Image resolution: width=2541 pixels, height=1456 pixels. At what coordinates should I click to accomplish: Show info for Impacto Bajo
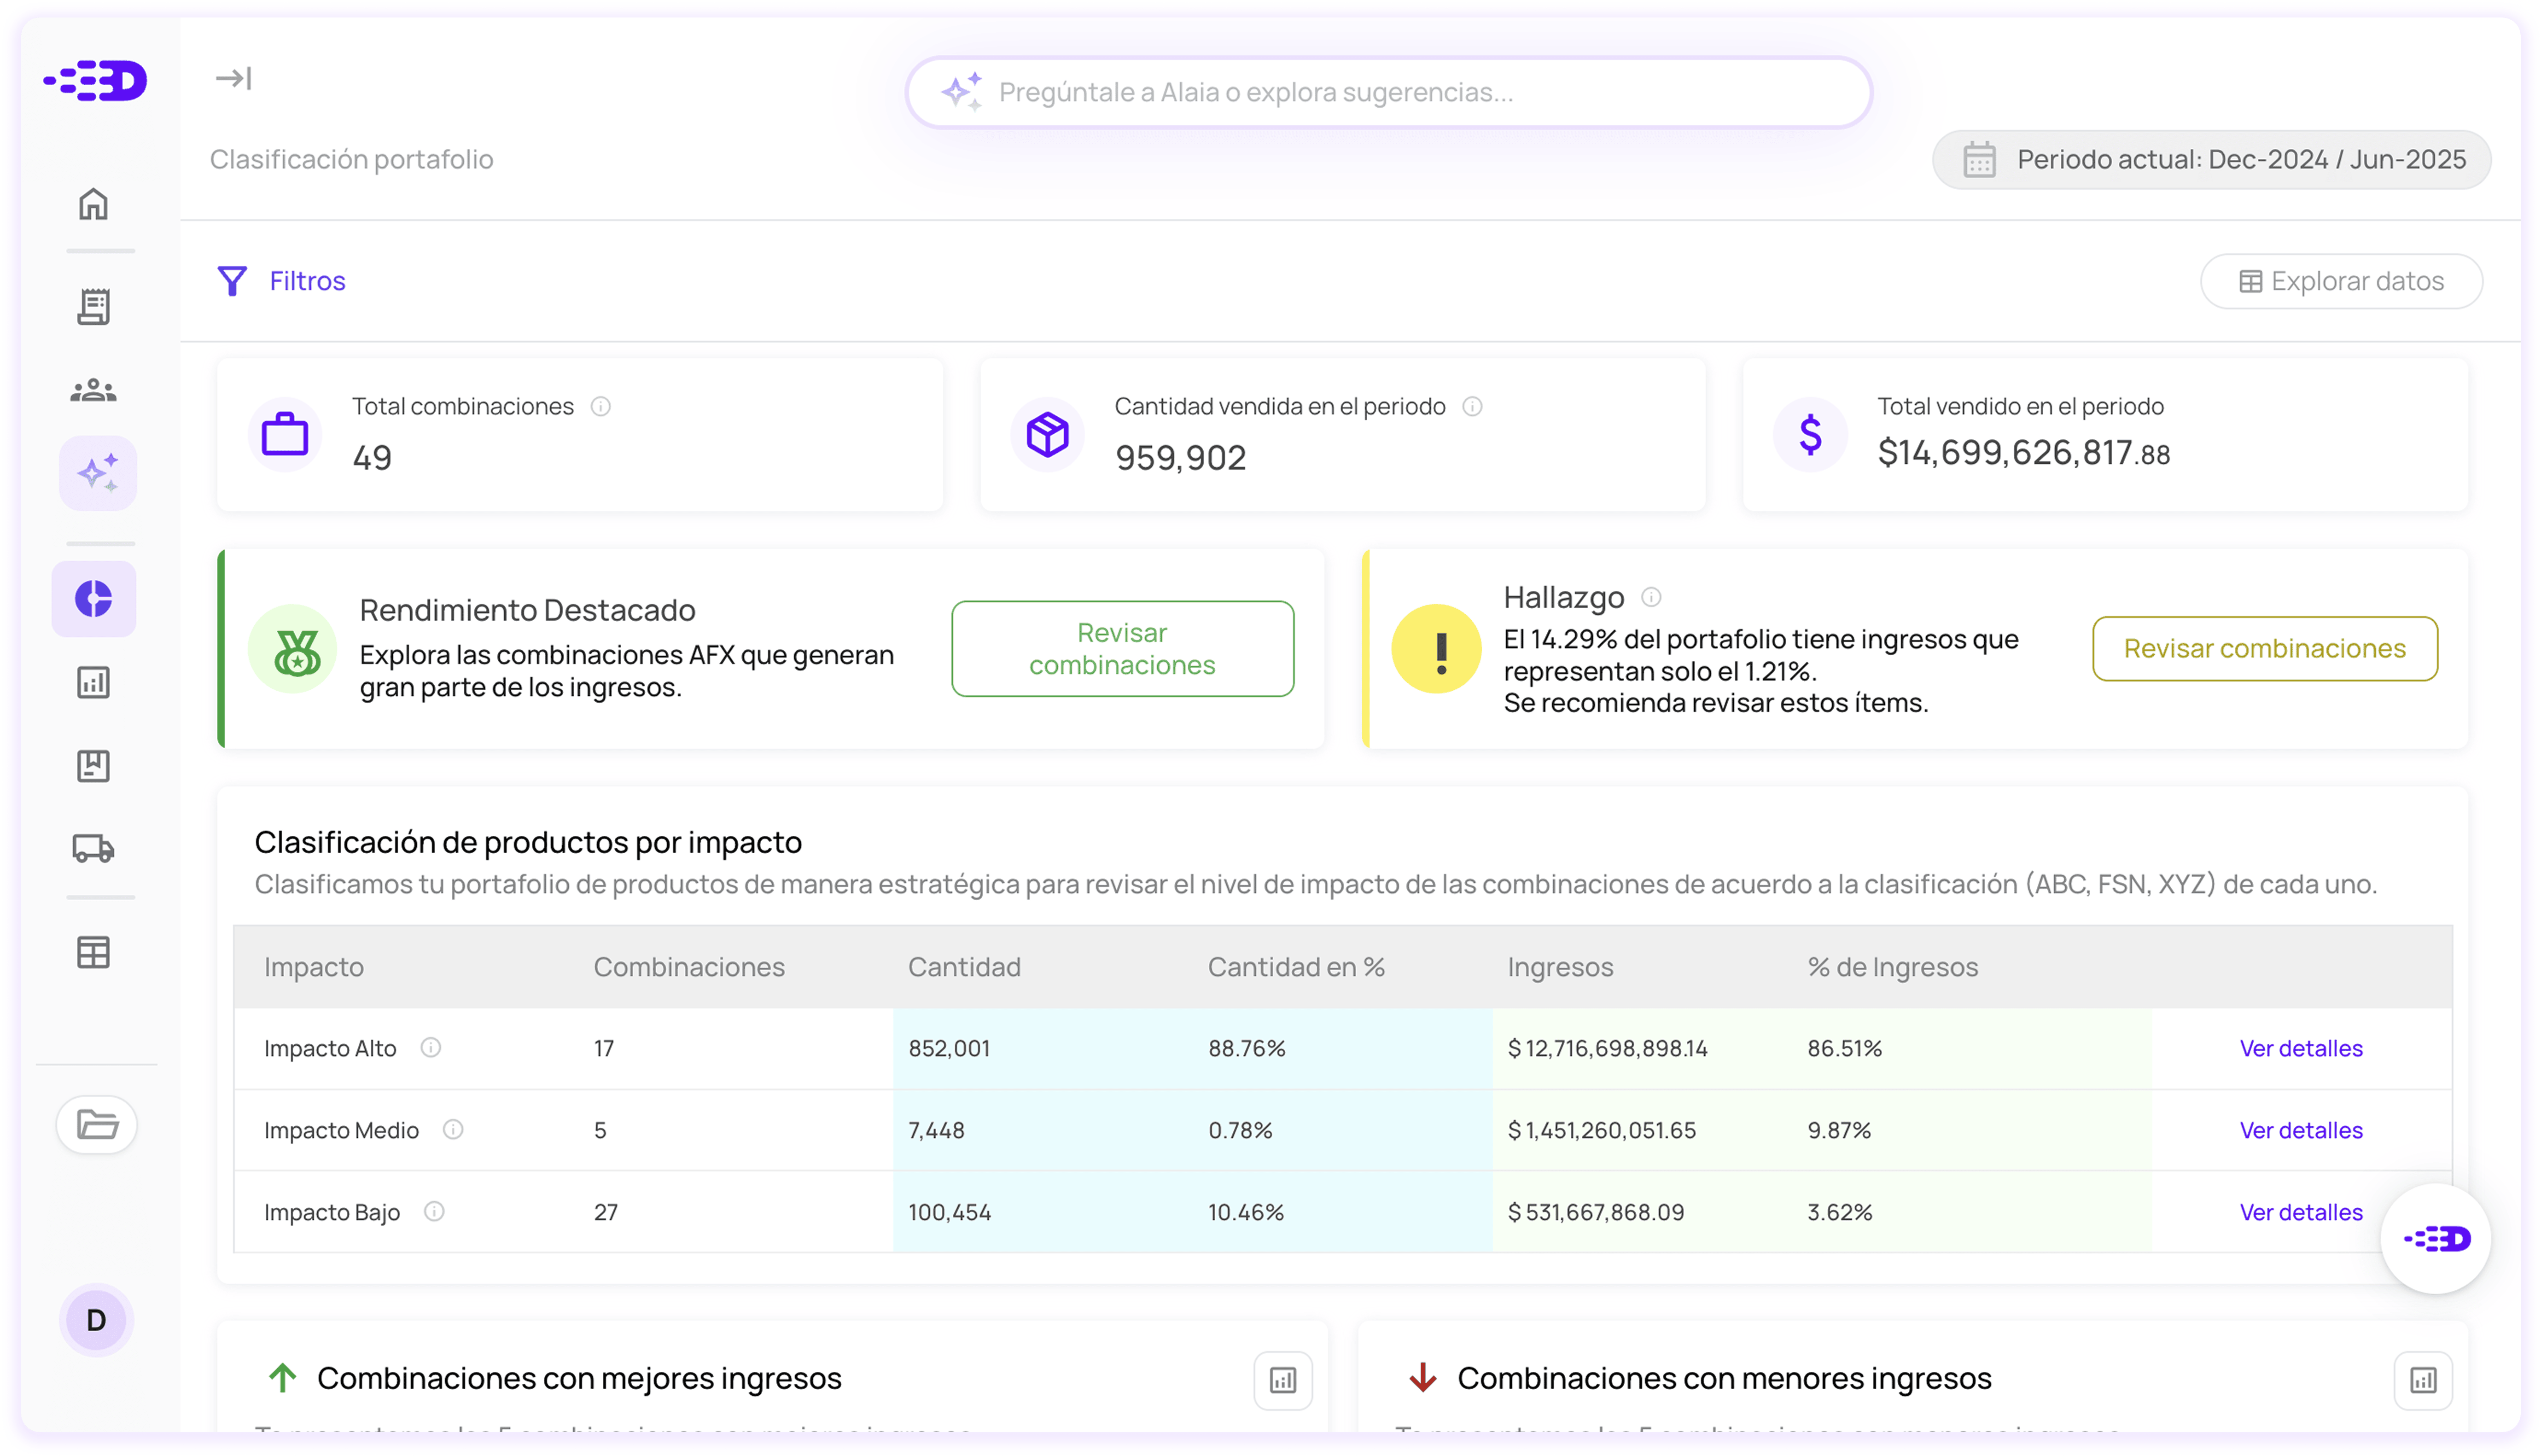(434, 1211)
